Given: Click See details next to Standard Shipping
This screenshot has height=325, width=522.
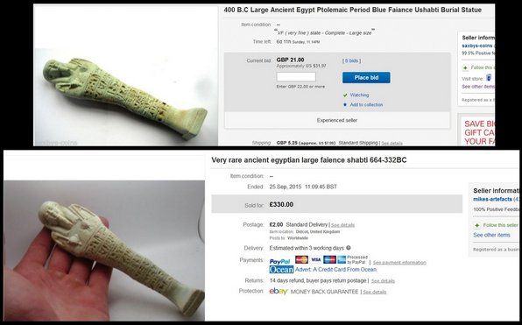Looking at the screenshot, I should point(391,143).
